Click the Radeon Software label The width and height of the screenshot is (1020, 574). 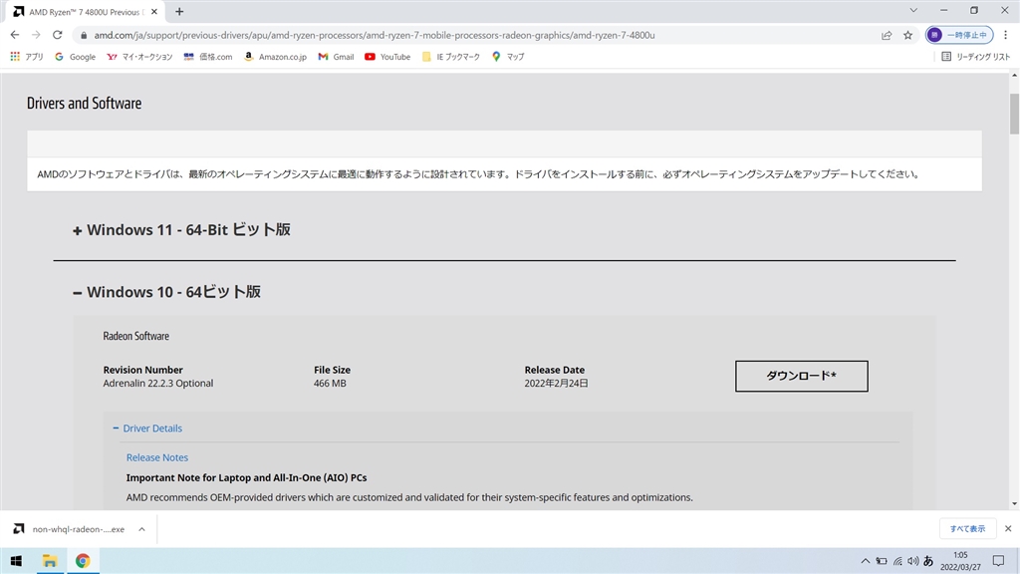[x=135, y=336]
